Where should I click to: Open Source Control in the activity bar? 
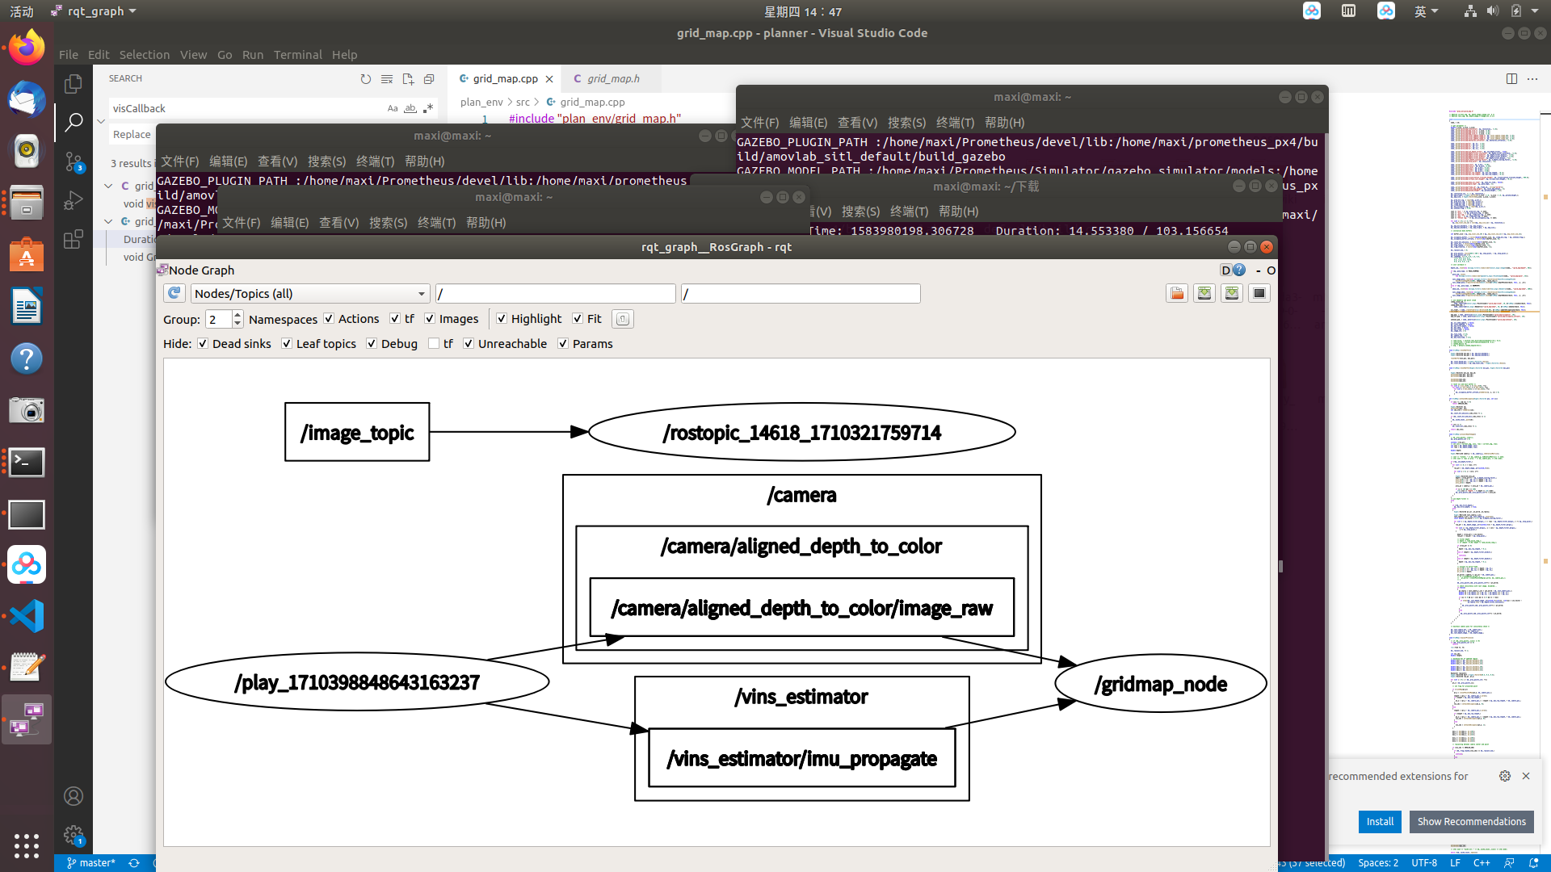pos(74,161)
